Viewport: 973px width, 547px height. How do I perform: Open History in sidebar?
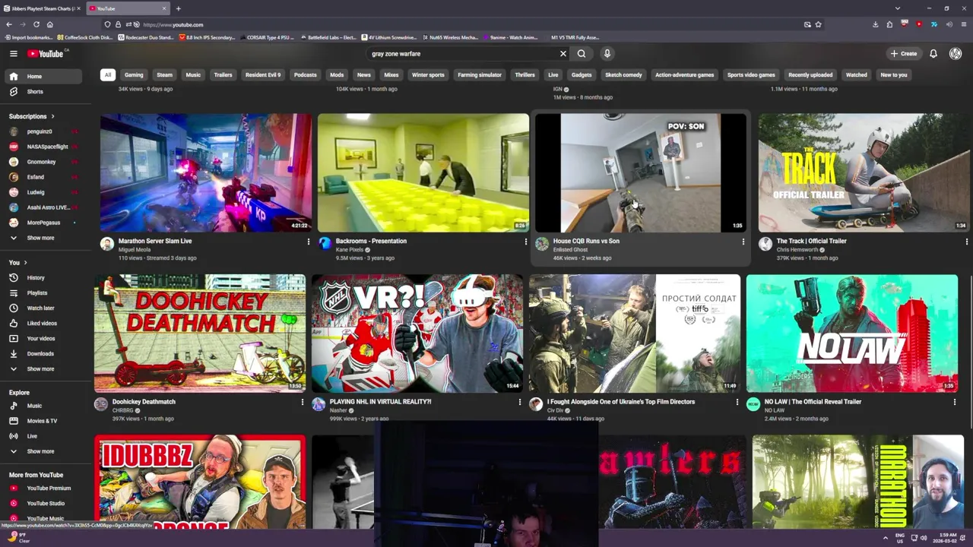42,278
